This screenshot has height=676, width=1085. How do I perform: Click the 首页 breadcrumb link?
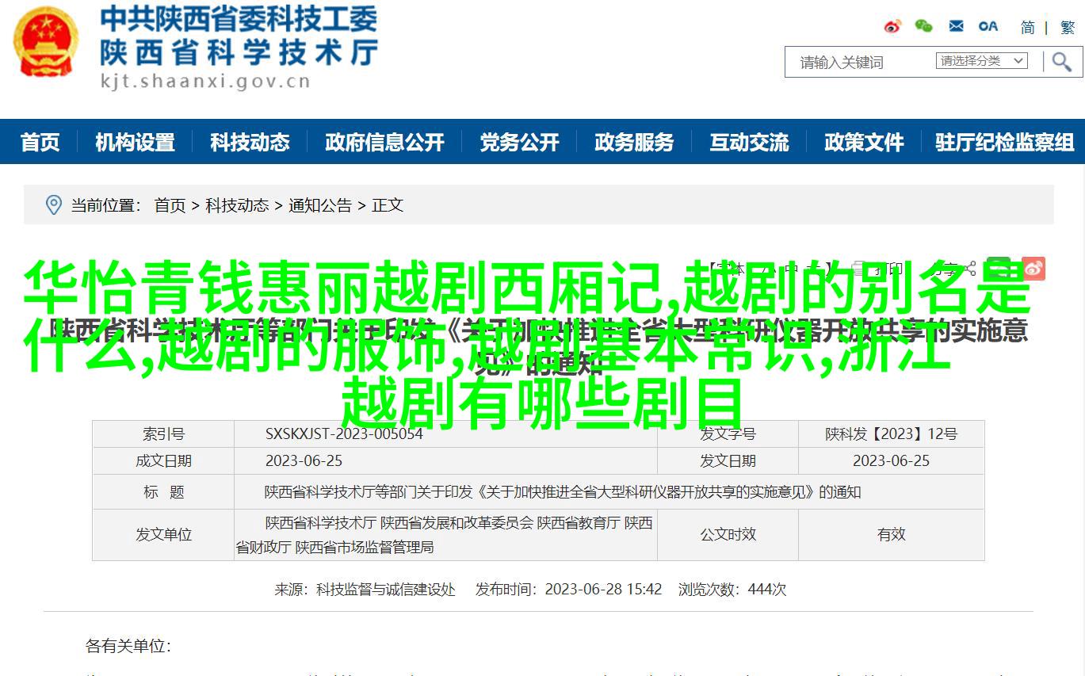point(170,205)
